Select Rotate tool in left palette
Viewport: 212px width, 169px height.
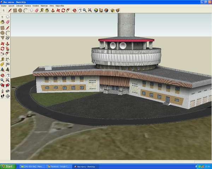(x=2, y=49)
